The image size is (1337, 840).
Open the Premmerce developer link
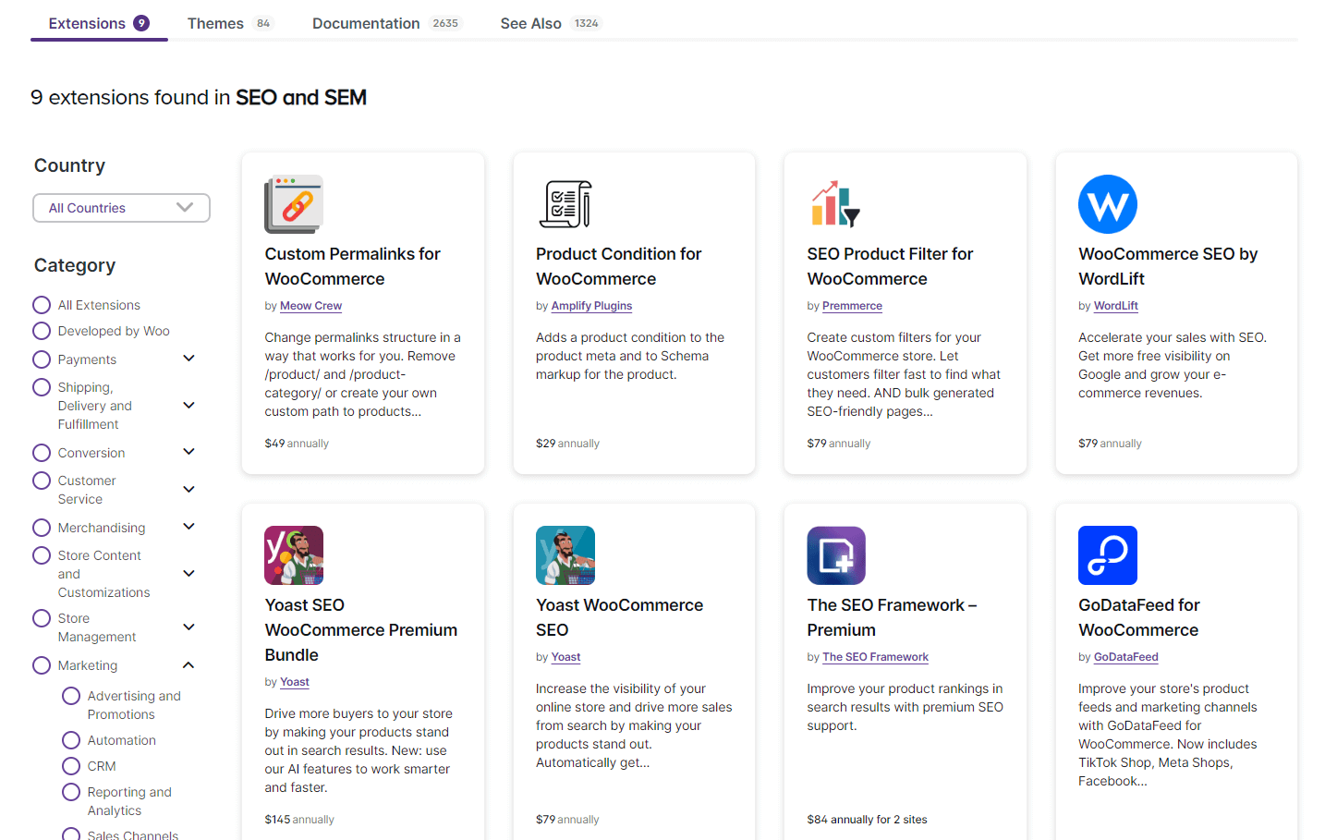coord(852,306)
